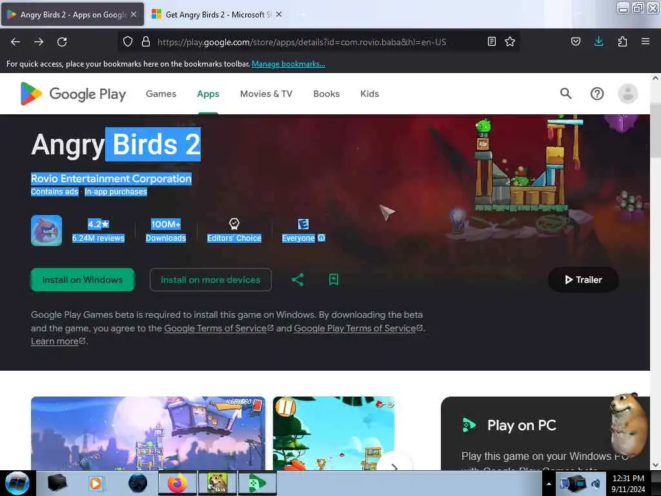The width and height of the screenshot is (661, 496).
Task: Show site security lock info
Action: point(146,41)
